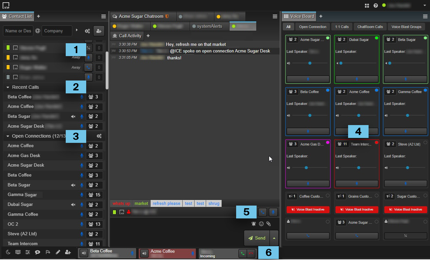Click the add contact icon in Contact List

(x=99, y=31)
